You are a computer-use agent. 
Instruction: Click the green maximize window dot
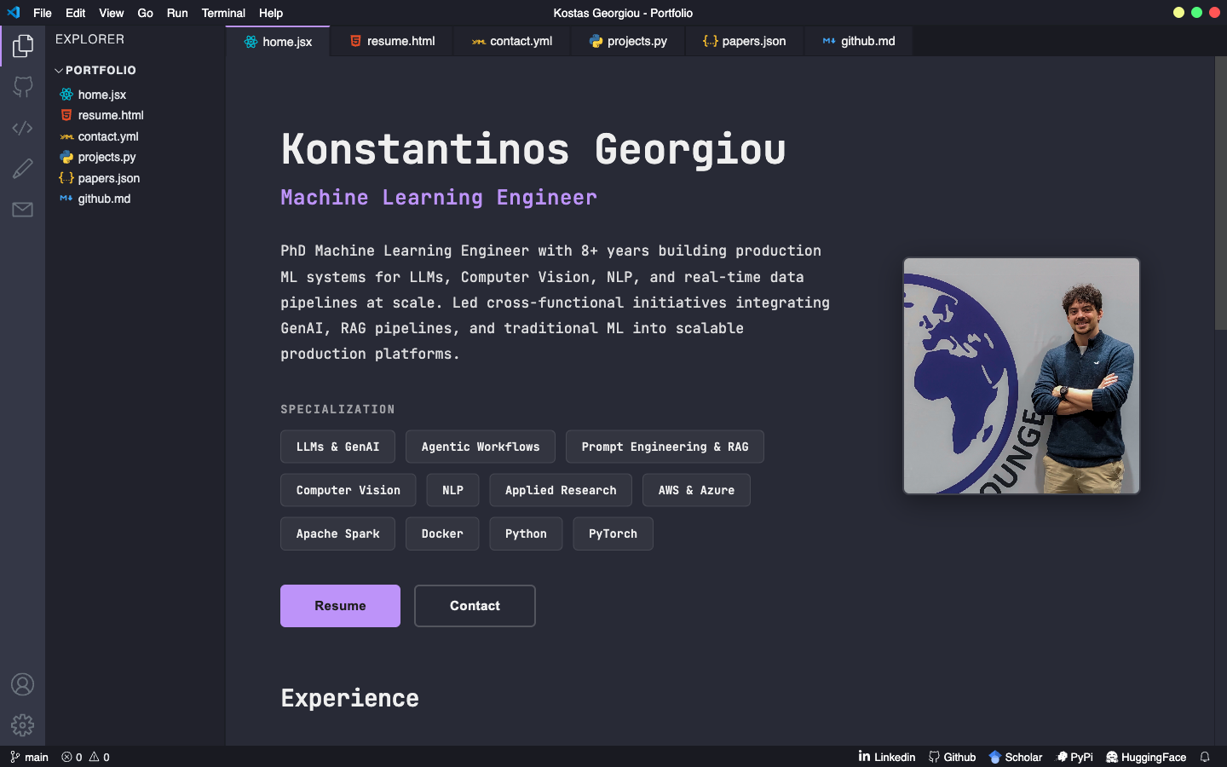(1196, 13)
